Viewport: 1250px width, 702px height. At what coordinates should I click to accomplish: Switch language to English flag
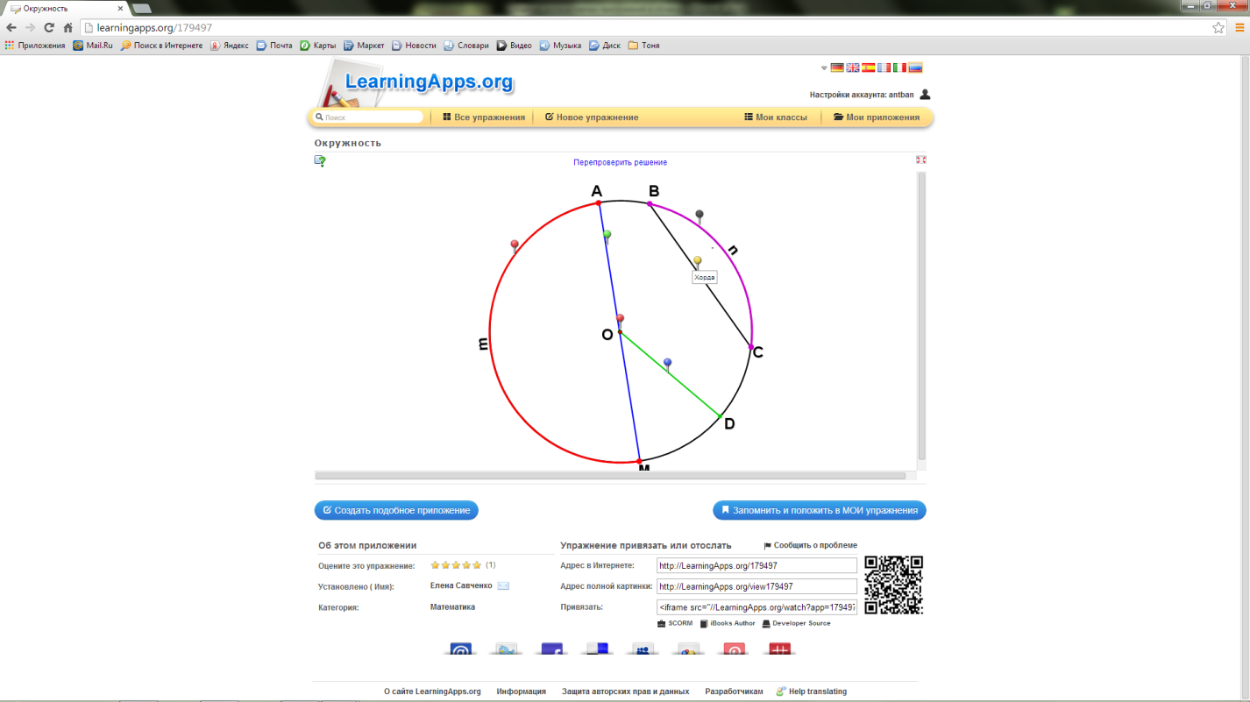[x=853, y=67]
